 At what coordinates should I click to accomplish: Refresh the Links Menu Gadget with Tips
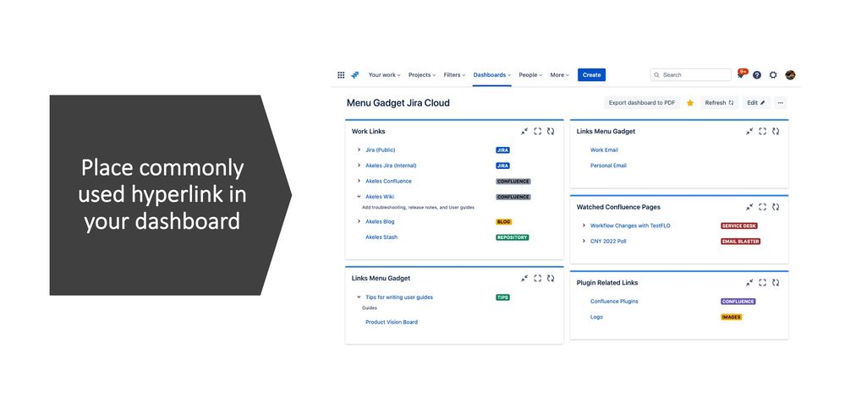click(x=550, y=279)
